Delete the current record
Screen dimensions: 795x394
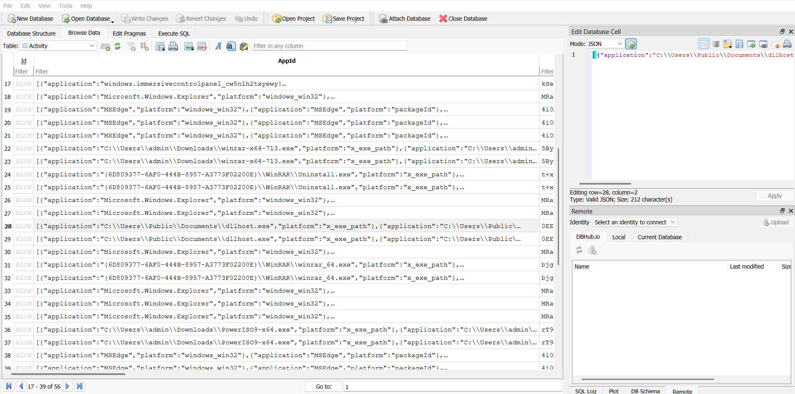point(202,46)
